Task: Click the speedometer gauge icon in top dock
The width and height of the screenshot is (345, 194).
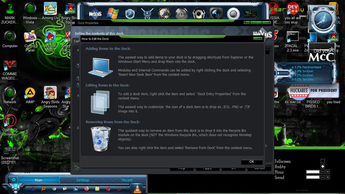Action: coord(233,14)
